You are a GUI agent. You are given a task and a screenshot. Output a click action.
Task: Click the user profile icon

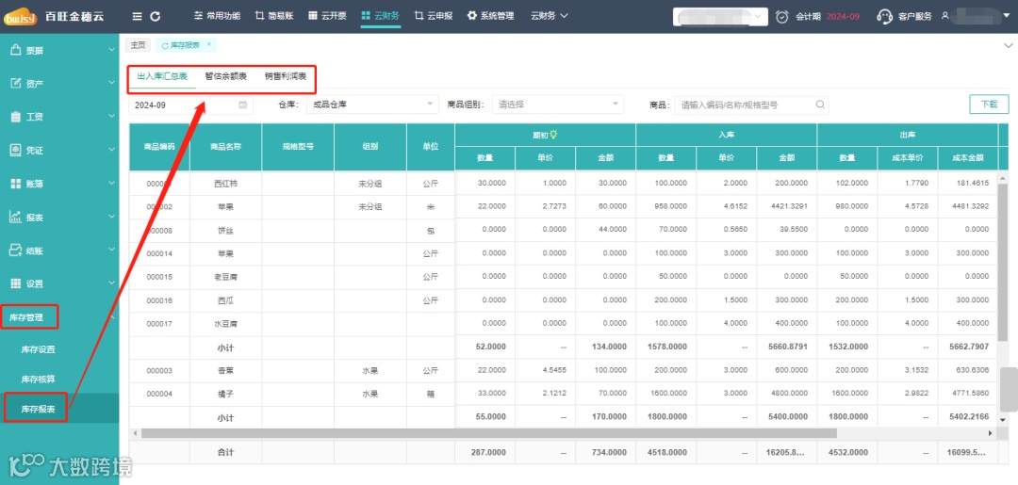(946, 16)
